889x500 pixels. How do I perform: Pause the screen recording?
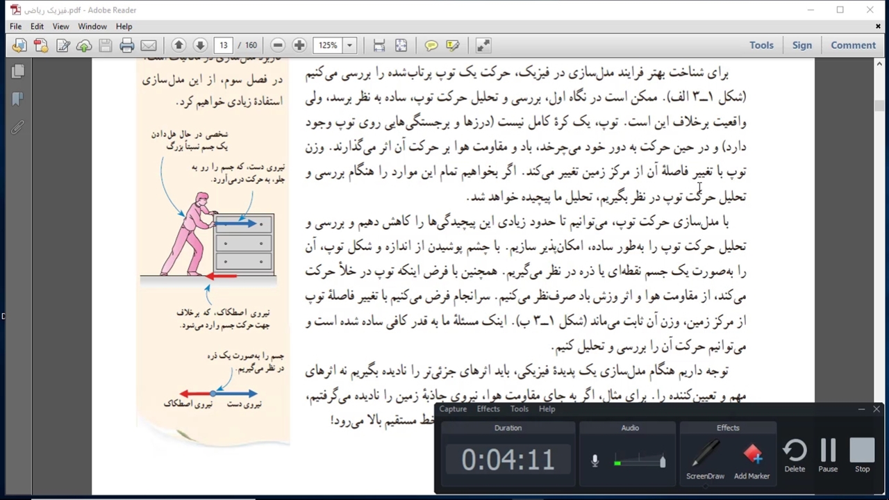tap(828, 456)
